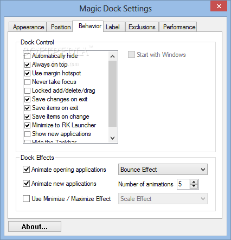Screen dimensions: 231x240
Task: Check Never take focus
Action: [27, 82]
